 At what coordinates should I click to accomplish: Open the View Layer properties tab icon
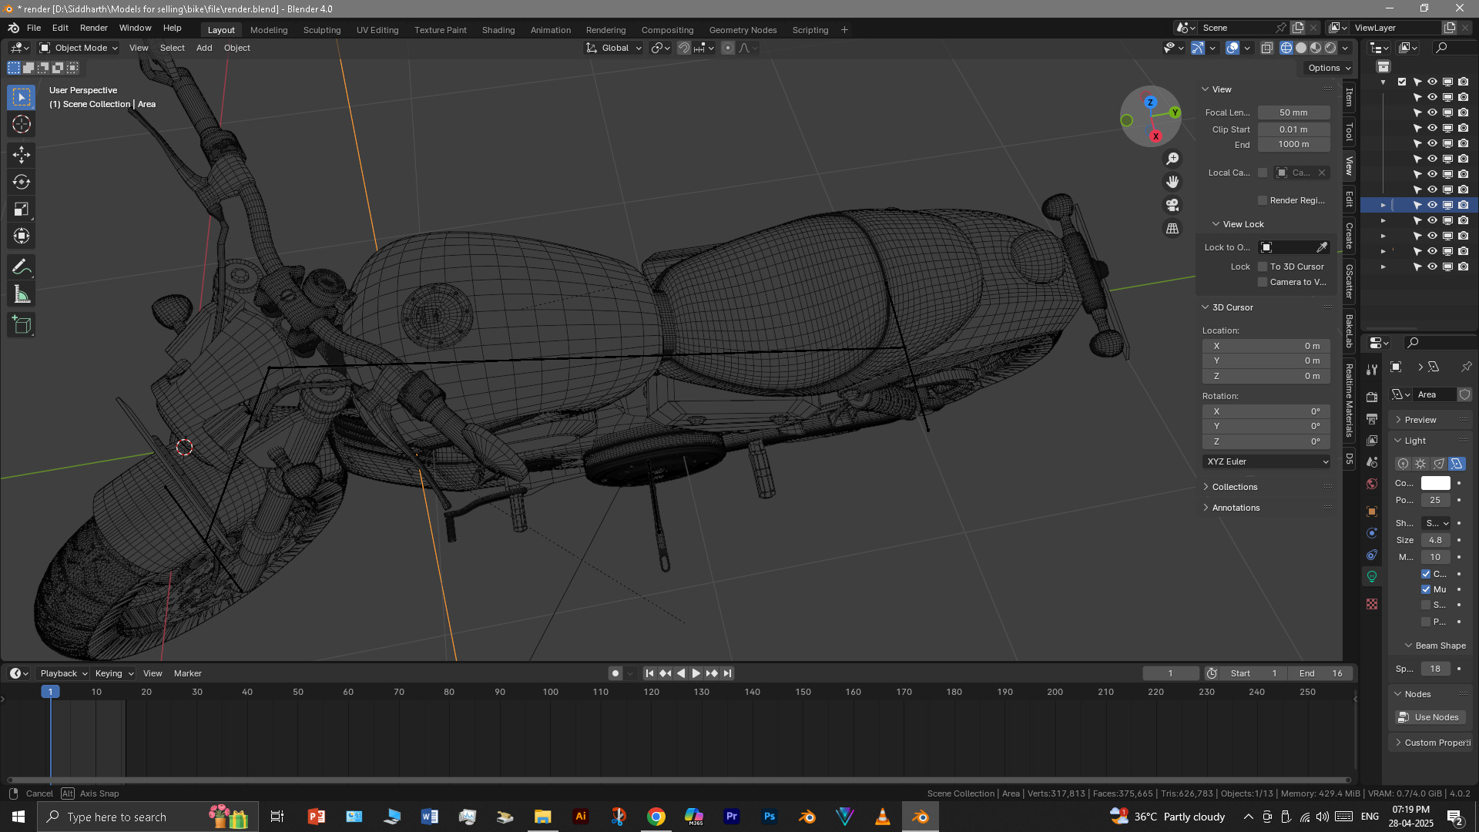pos(1372,440)
